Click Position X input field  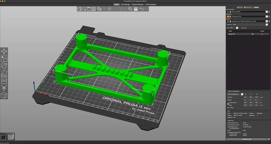246,97
